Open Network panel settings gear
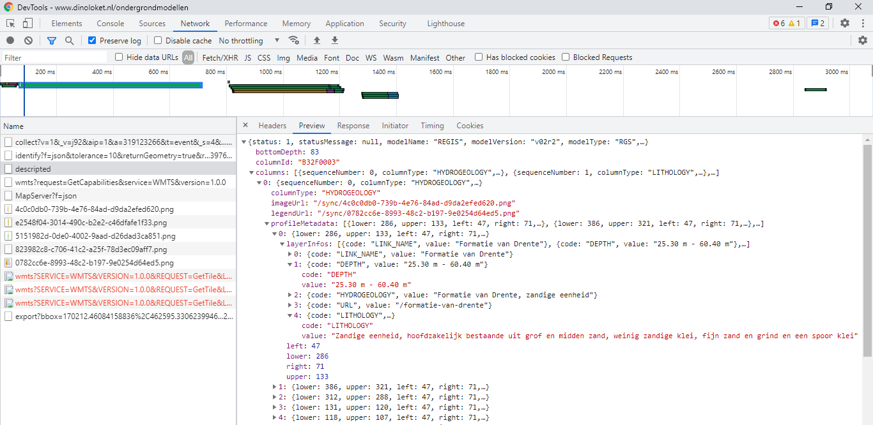 click(x=863, y=40)
